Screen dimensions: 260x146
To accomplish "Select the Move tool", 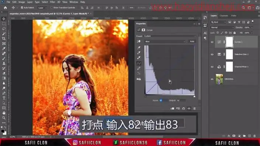I will [4, 19].
